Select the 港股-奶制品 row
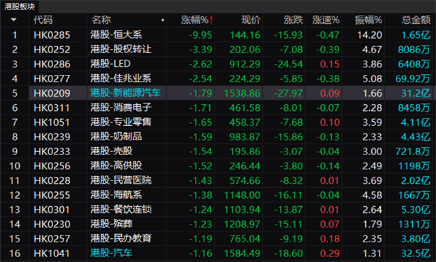 coord(218,137)
